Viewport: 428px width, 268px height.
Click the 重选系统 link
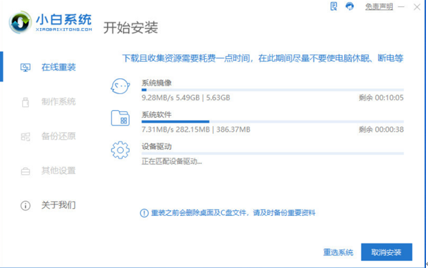[338, 252]
